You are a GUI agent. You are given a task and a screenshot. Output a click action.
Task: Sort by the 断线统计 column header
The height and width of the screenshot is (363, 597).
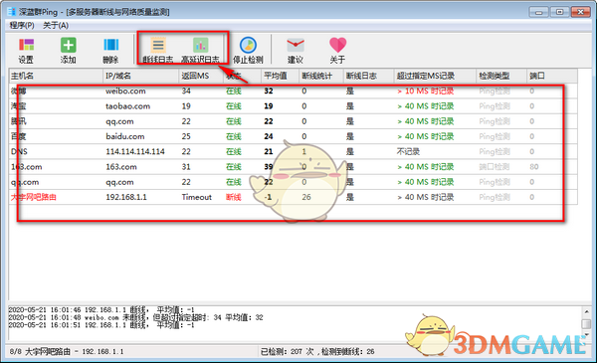pyautogui.click(x=321, y=76)
